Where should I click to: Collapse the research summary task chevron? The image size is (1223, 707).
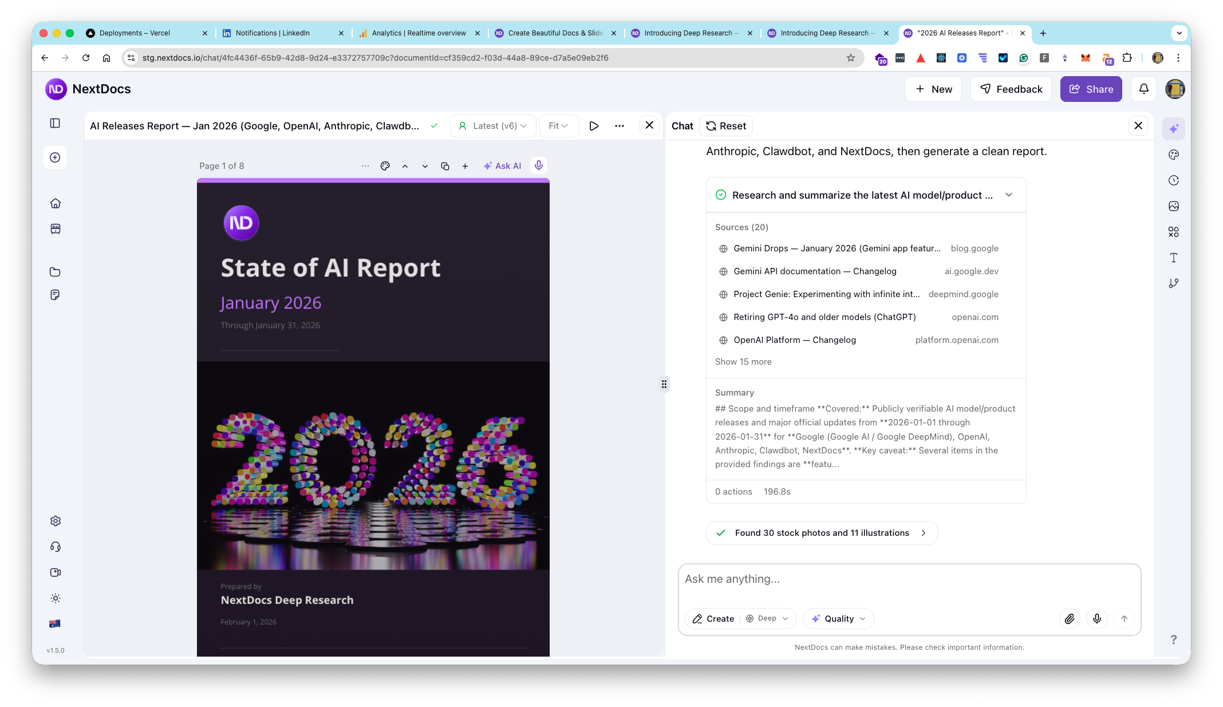click(1008, 195)
